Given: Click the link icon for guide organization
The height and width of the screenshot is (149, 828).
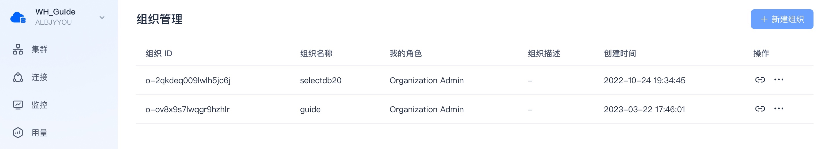Looking at the screenshot, I should pos(760,109).
